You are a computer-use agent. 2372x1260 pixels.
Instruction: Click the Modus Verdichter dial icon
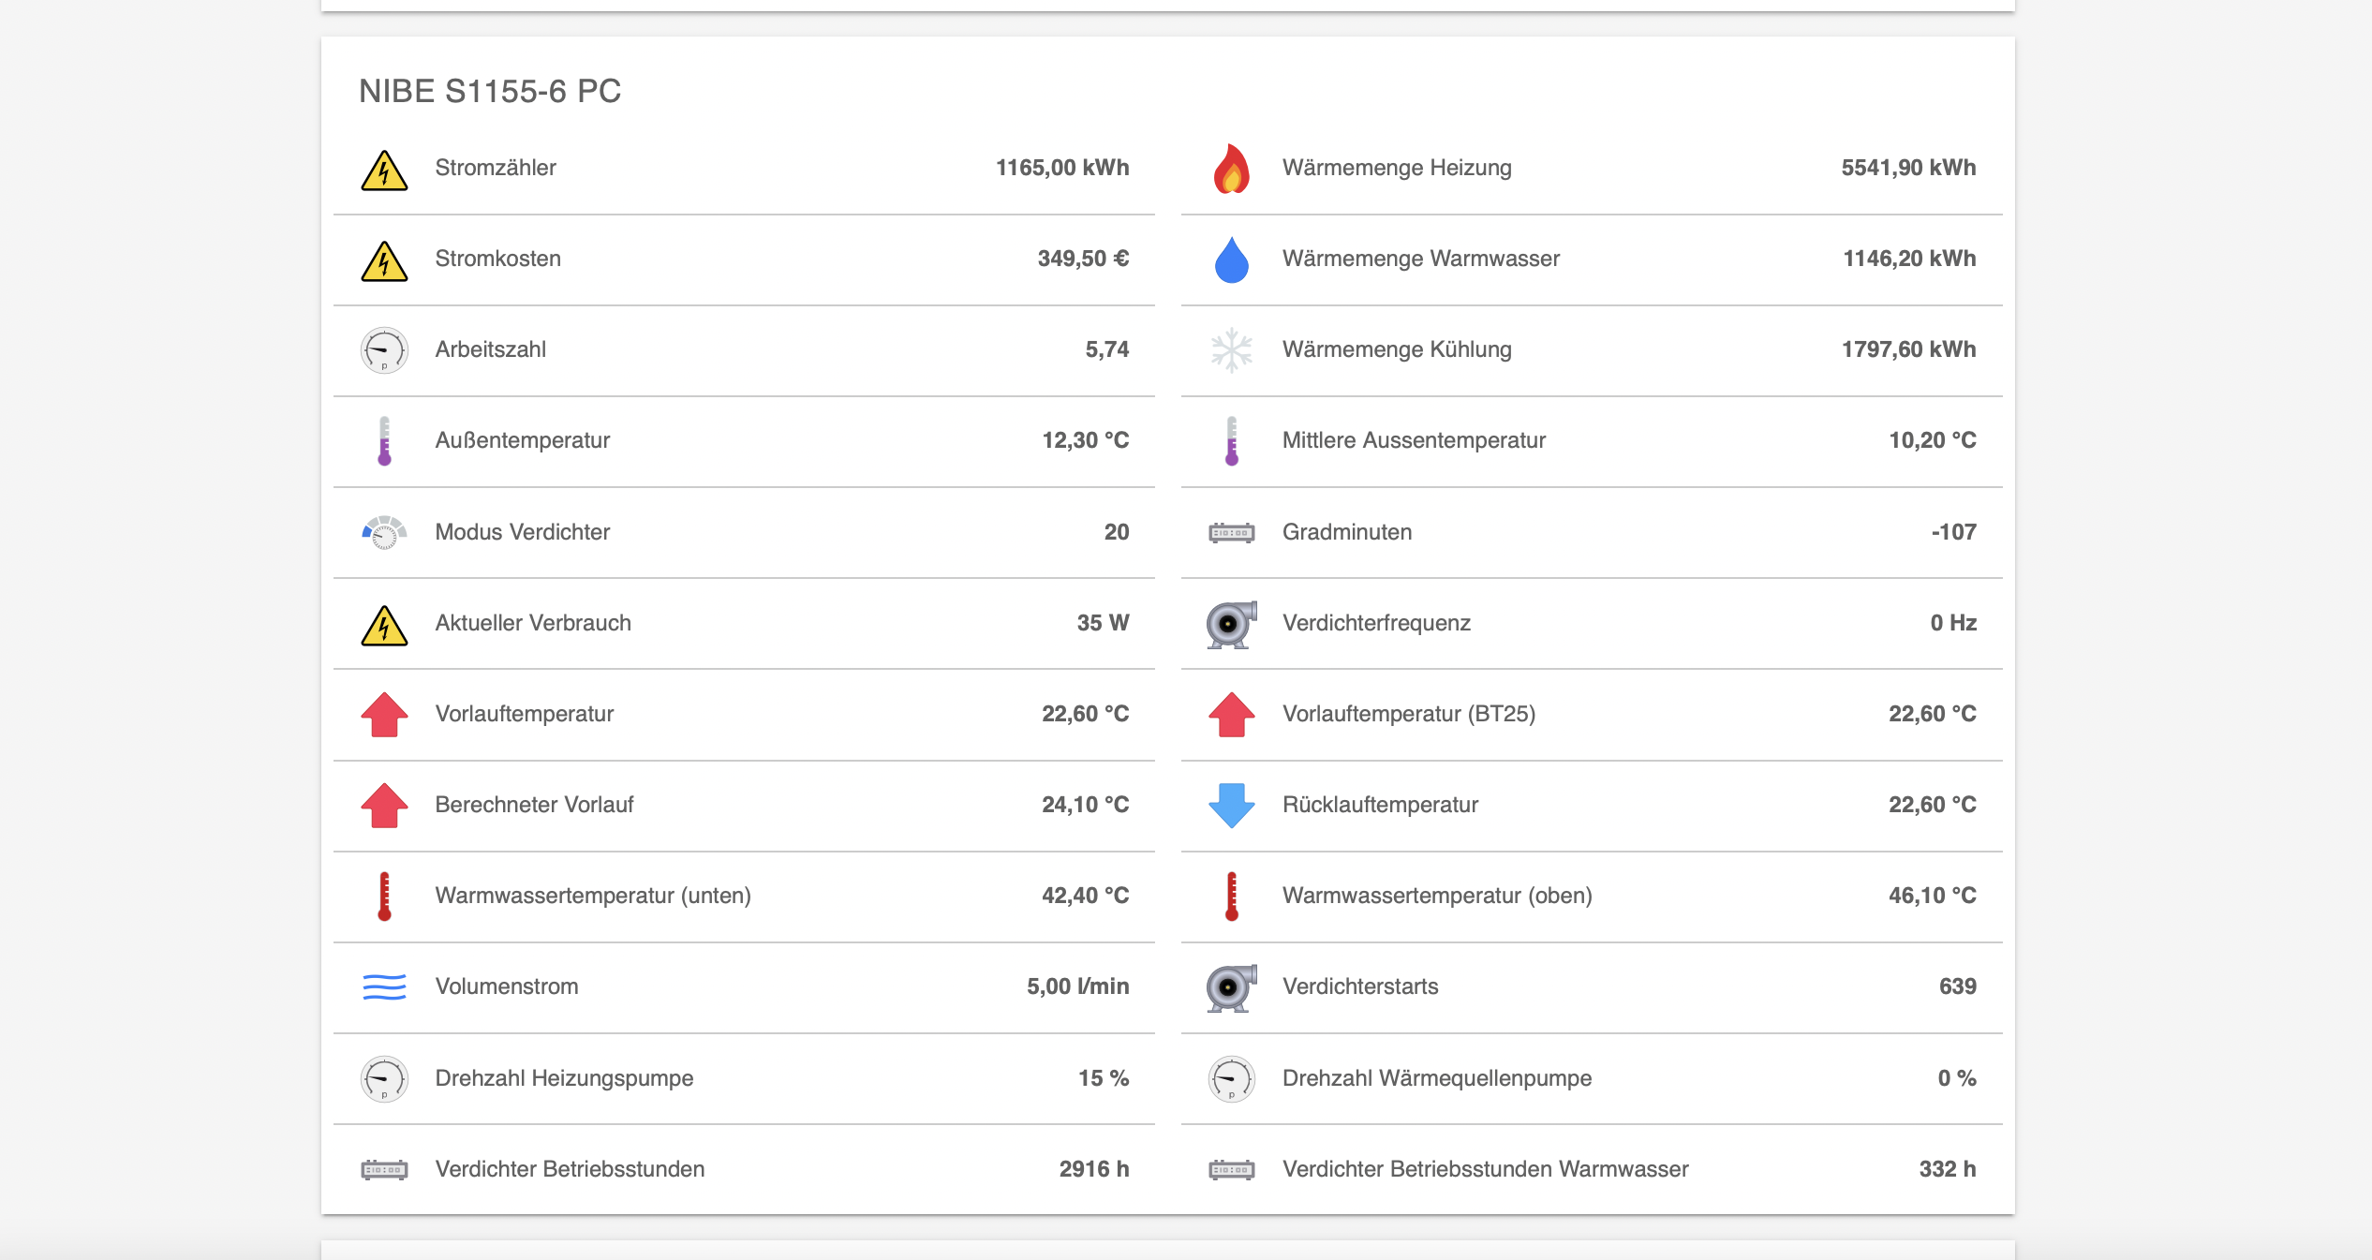(x=384, y=532)
